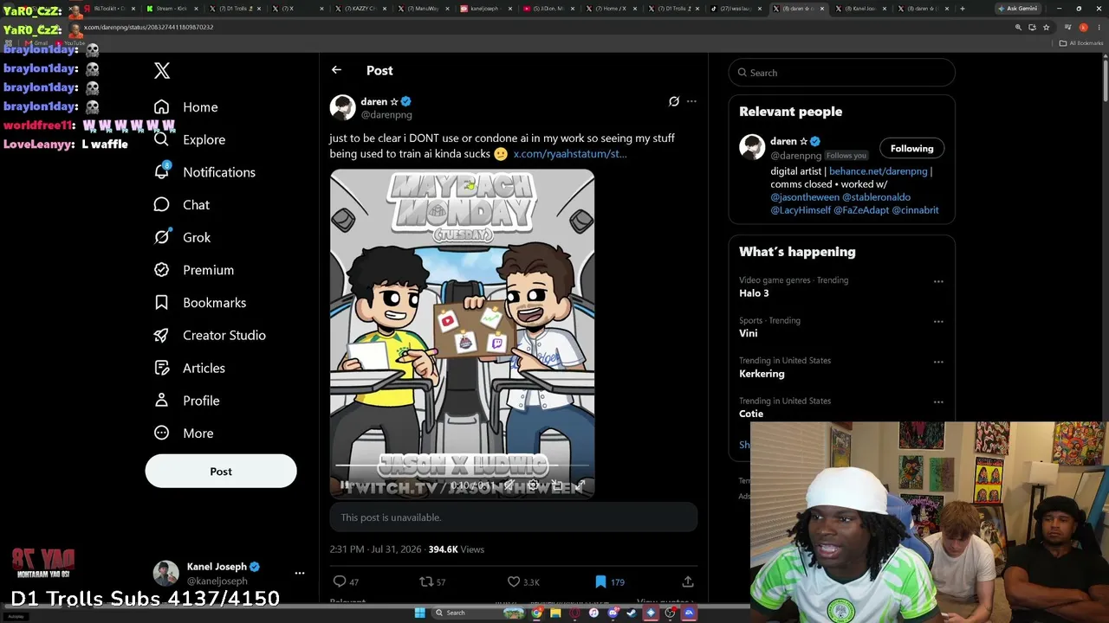This screenshot has height=623, width=1109.
Task: Open the Kerkering trending topic
Action: 762,374
